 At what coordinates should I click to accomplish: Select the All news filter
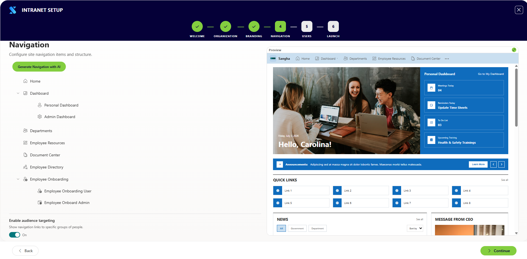[281, 228]
